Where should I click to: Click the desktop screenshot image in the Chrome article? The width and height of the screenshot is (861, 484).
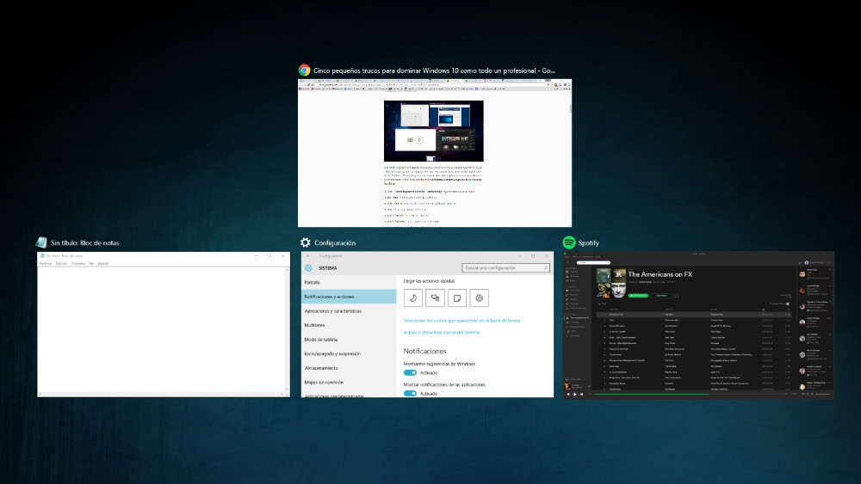[x=434, y=131]
